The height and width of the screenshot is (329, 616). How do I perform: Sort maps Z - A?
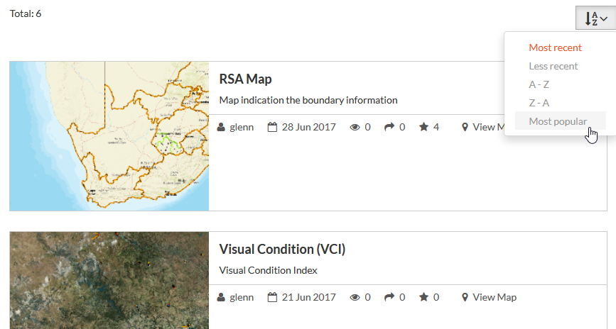(x=539, y=103)
